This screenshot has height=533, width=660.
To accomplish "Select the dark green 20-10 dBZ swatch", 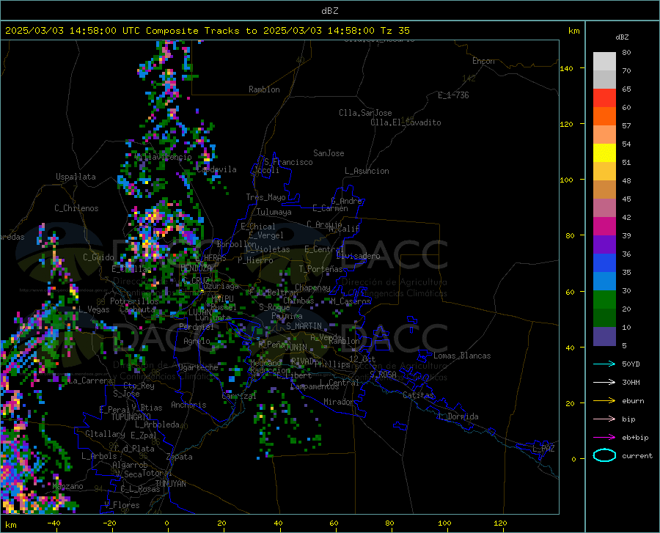I will coord(604,318).
